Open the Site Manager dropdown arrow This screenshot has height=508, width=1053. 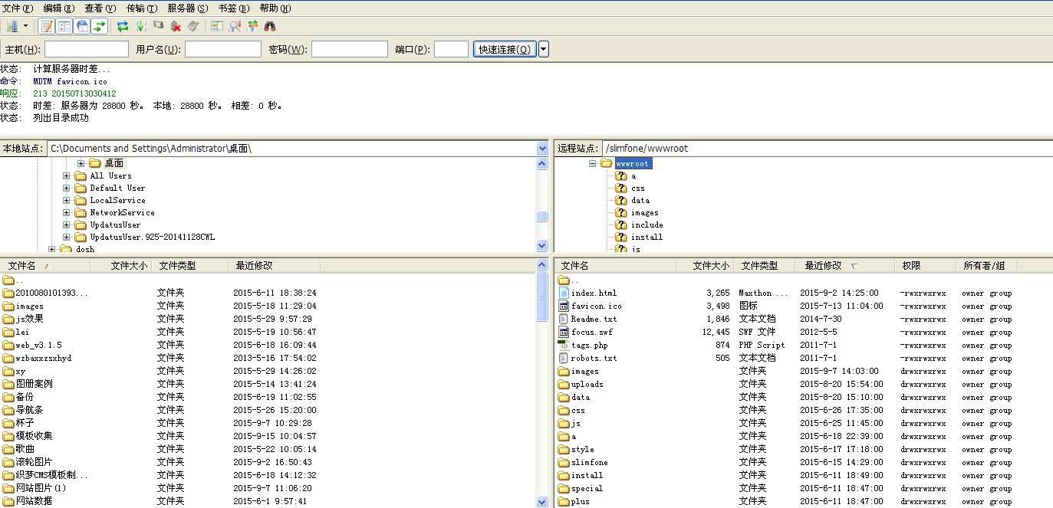(x=25, y=26)
